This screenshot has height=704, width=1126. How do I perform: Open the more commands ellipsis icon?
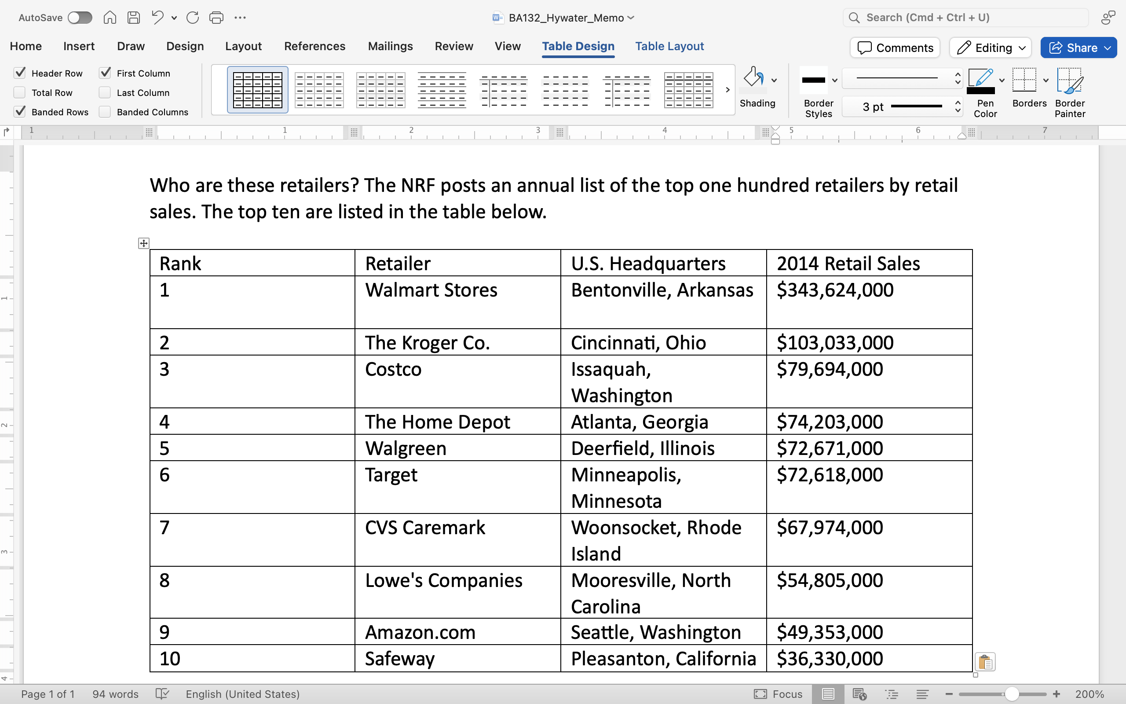click(x=240, y=18)
